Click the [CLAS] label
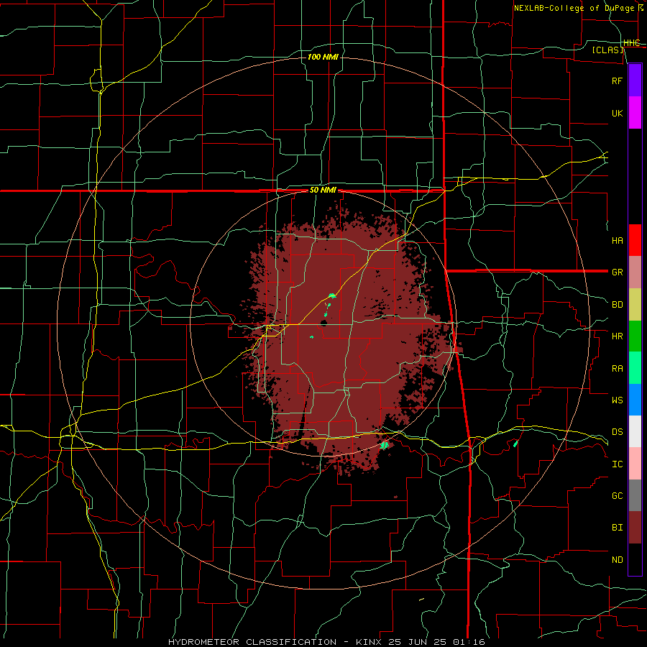This screenshot has width=647, height=647. tap(607, 50)
